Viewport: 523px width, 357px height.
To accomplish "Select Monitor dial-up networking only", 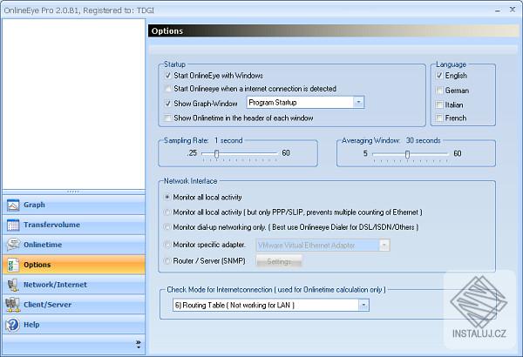I will pyautogui.click(x=167, y=227).
